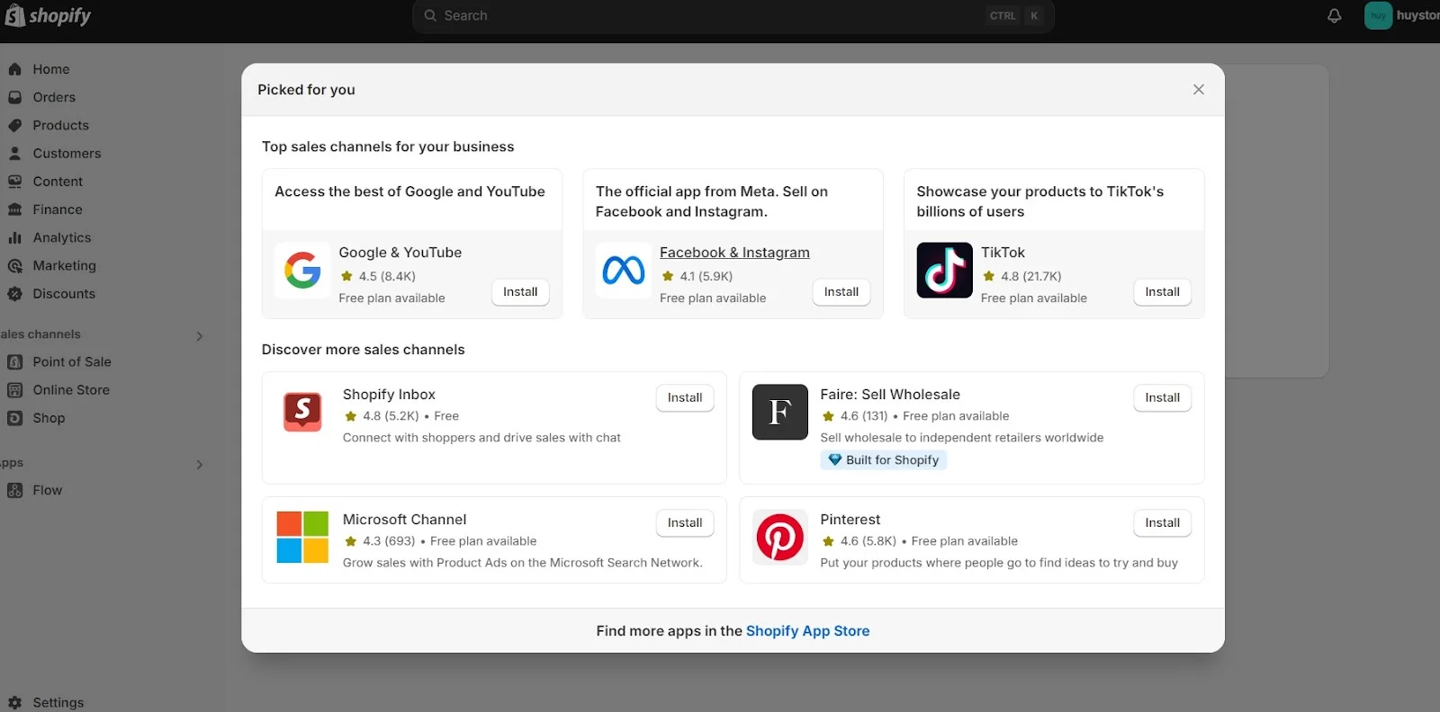The image size is (1440, 712).
Task: Install the Microsoft Channel app
Action: tap(685, 522)
